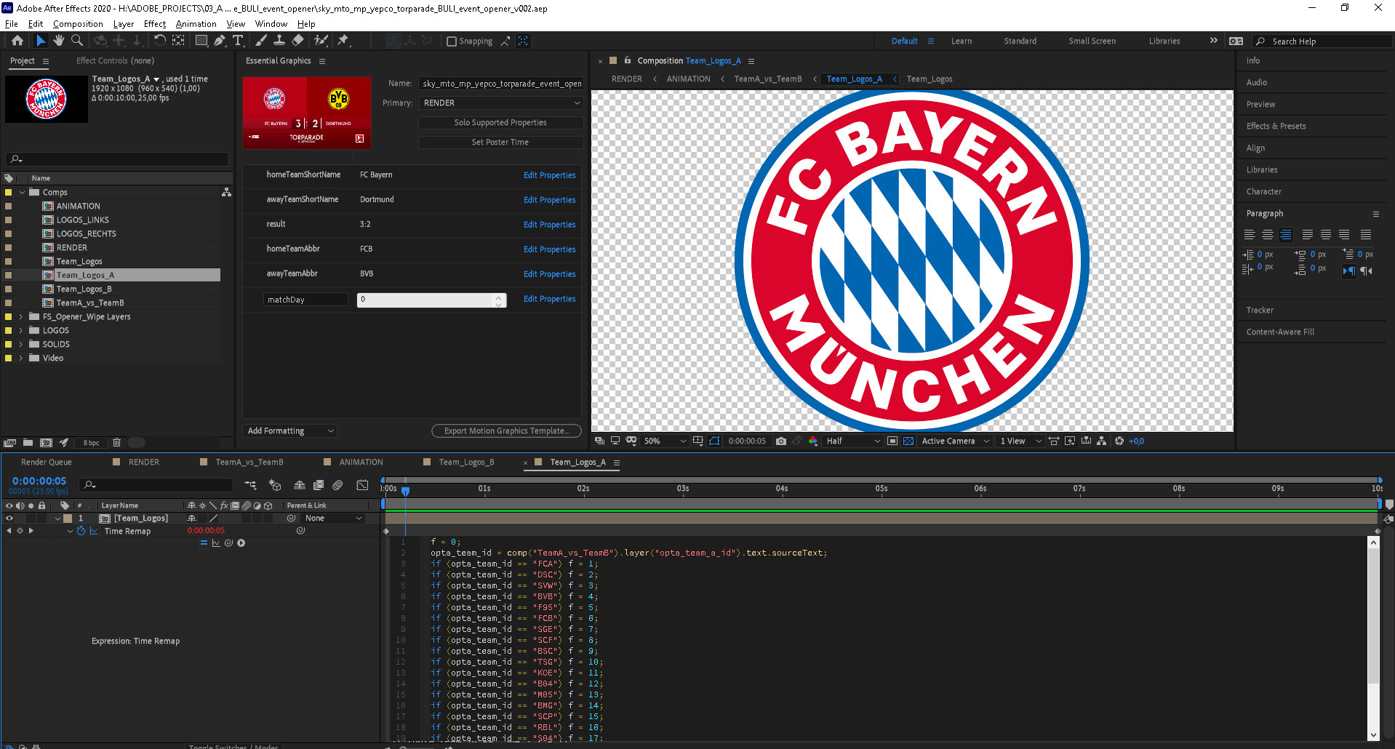Click the Home screen icon
Screen dimensions: 1395x749
(17, 41)
